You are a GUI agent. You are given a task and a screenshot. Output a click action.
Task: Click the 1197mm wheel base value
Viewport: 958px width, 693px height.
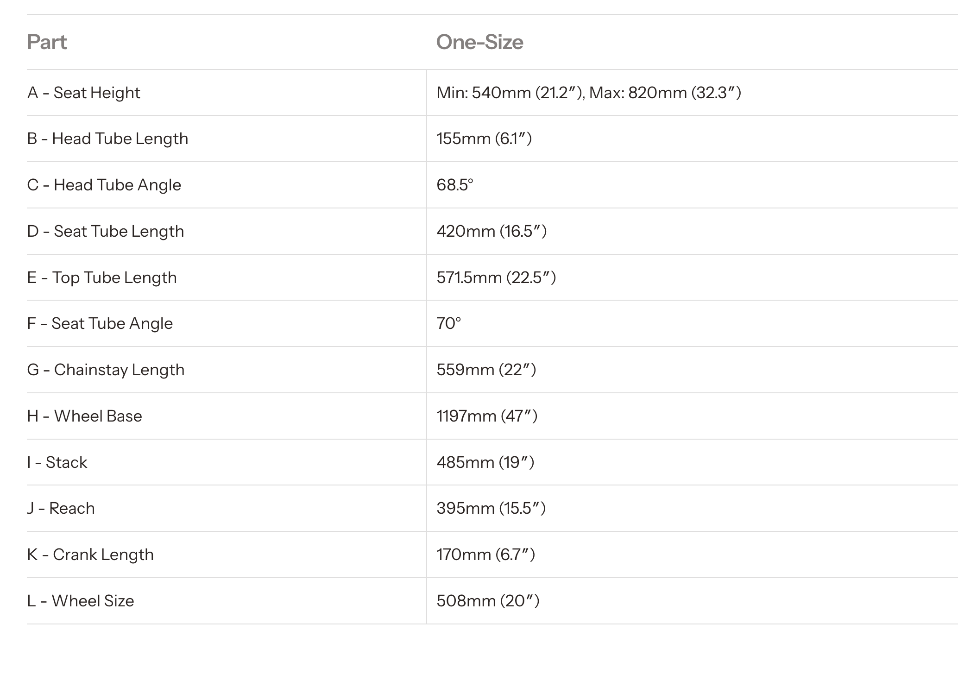click(x=487, y=416)
